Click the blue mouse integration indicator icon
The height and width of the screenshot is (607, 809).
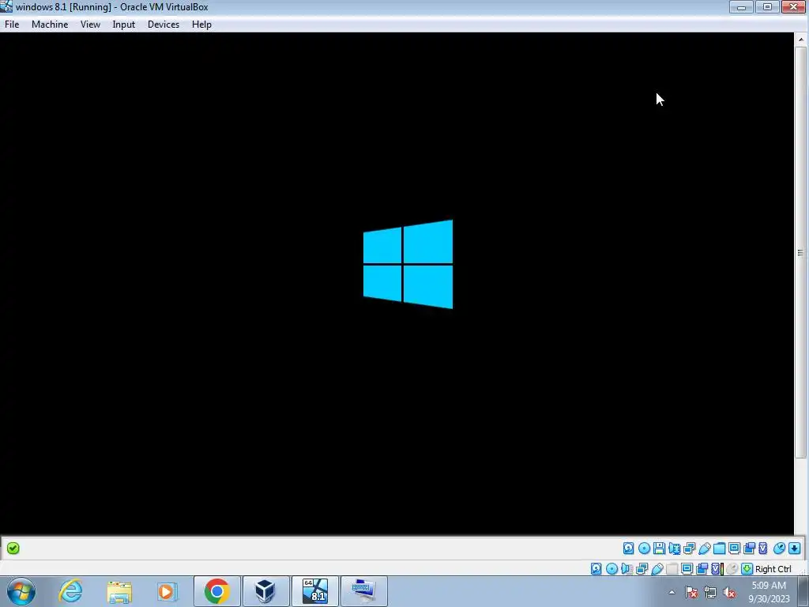(780, 549)
